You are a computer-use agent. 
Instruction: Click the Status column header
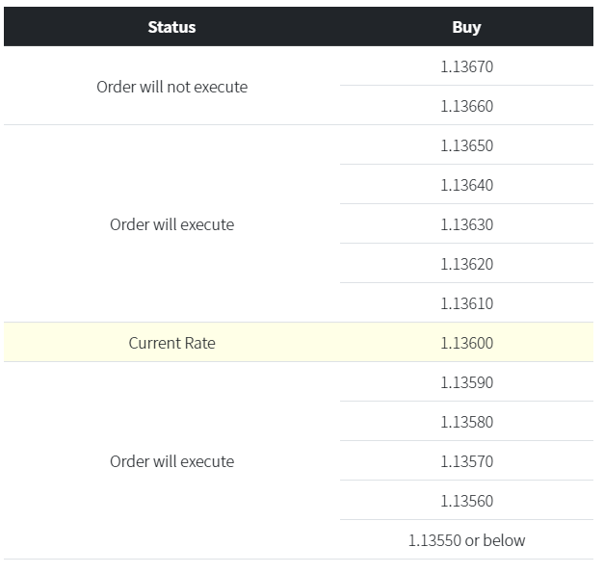[x=171, y=27]
